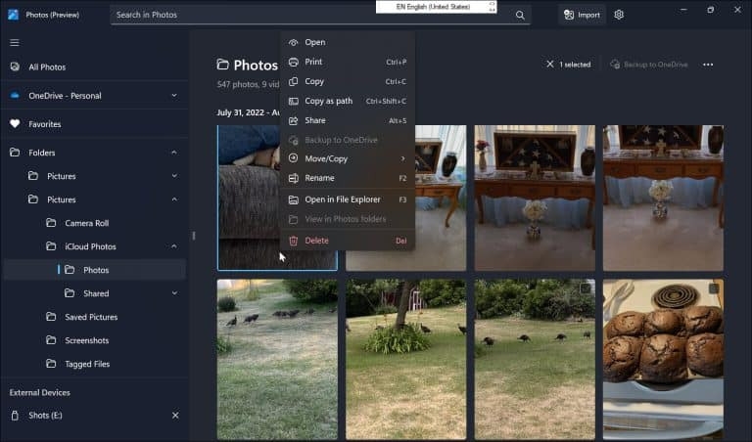This screenshot has width=752, height=442.
Task: Open the Move/Copy submenu
Action: (348, 158)
